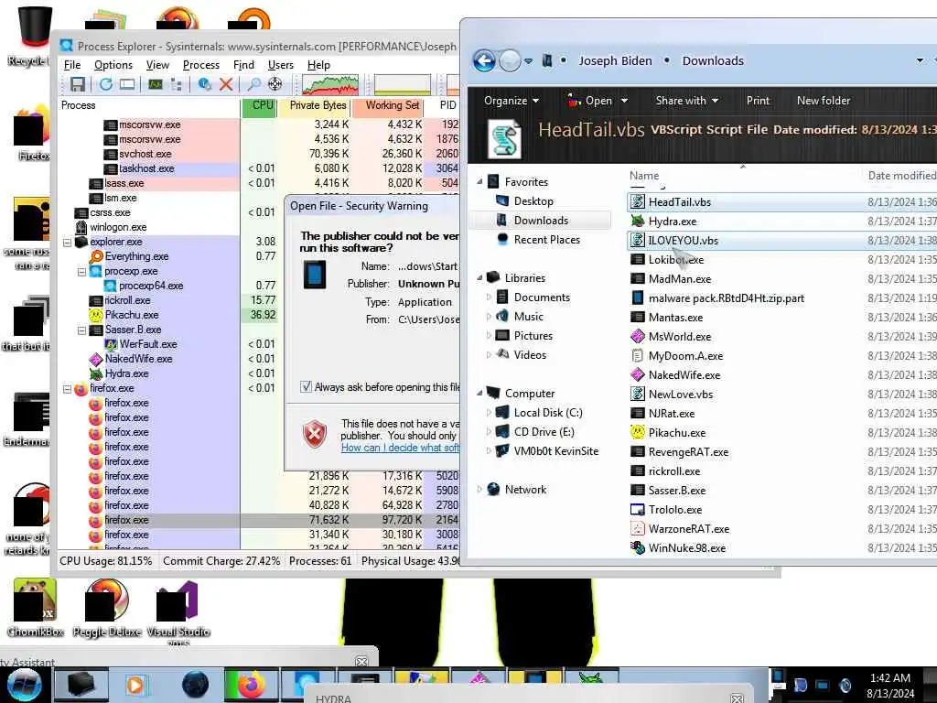Select rickroll.exe in Process Explorer list
937x703 pixels.
click(127, 300)
